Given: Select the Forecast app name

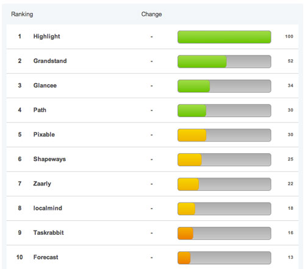Looking at the screenshot, I should tap(46, 257).
